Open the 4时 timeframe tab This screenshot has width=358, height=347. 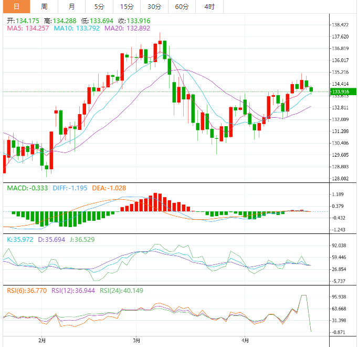(x=209, y=7)
